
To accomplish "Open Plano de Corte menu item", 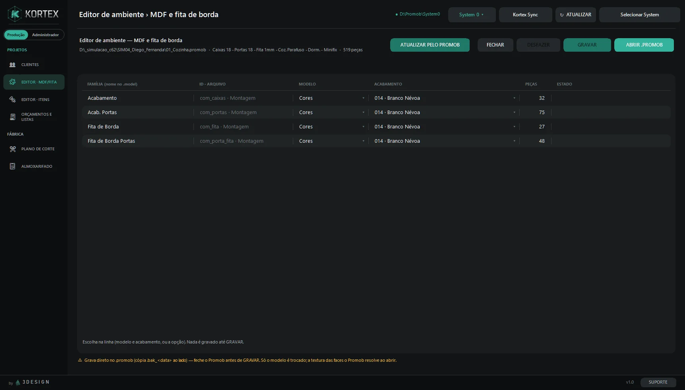I will coord(34,149).
